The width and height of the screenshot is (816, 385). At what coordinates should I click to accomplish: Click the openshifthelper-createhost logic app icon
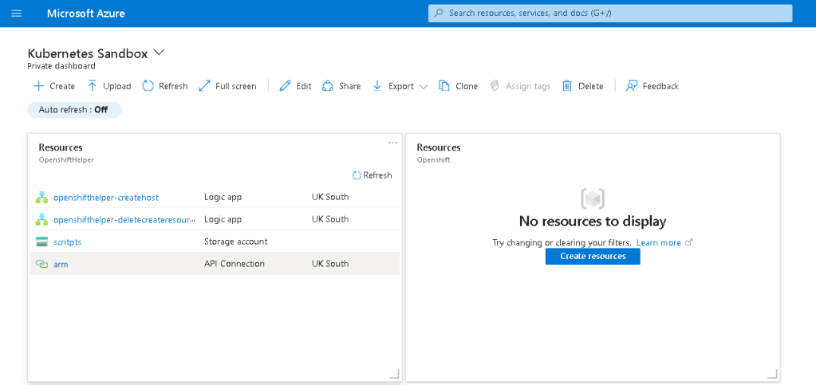tap(41, 197)
